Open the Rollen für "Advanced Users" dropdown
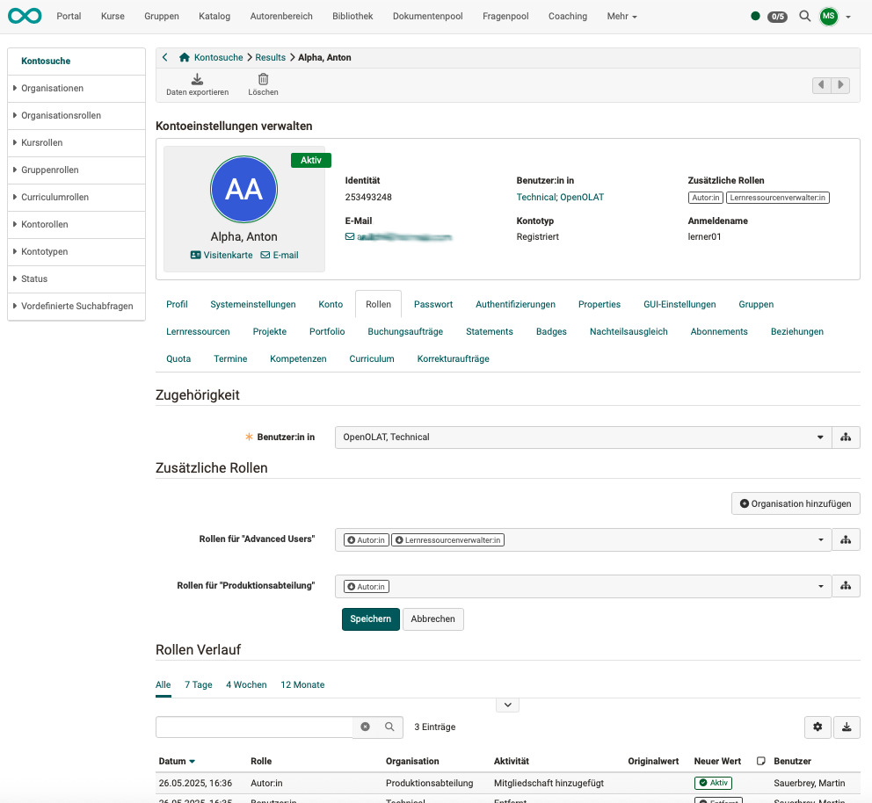This screenshot has width=872, height=803. tap(820, 539)
